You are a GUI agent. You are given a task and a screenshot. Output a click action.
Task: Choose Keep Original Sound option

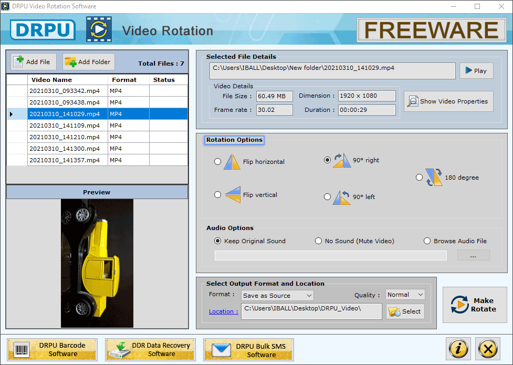point(217,241)
